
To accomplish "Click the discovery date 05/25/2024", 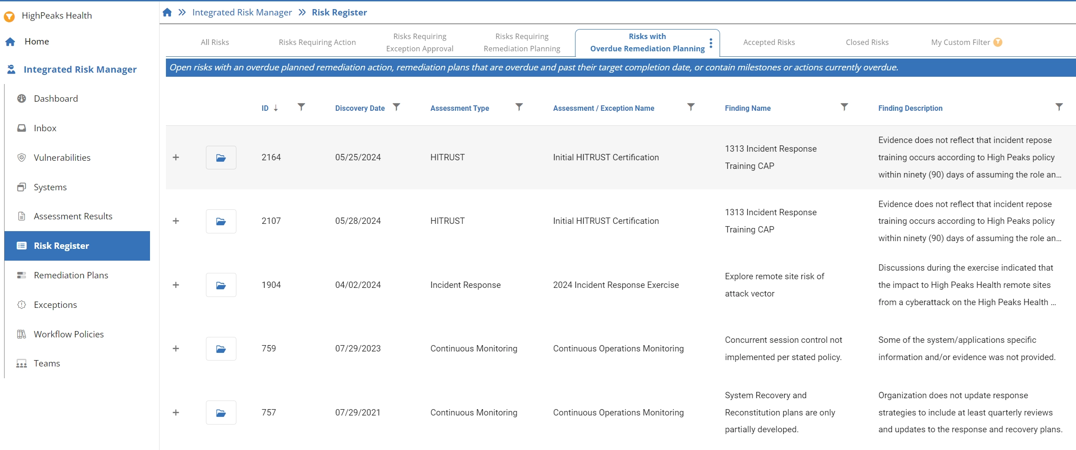I will click(x=358, y=158).
